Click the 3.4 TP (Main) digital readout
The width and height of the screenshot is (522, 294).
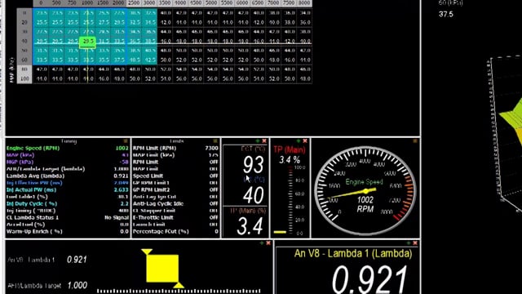(250, 225)
